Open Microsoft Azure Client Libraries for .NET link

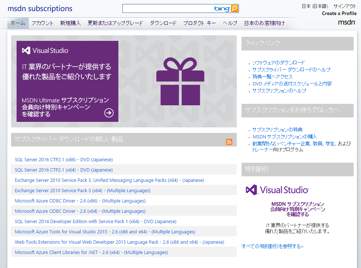point(91,253)
